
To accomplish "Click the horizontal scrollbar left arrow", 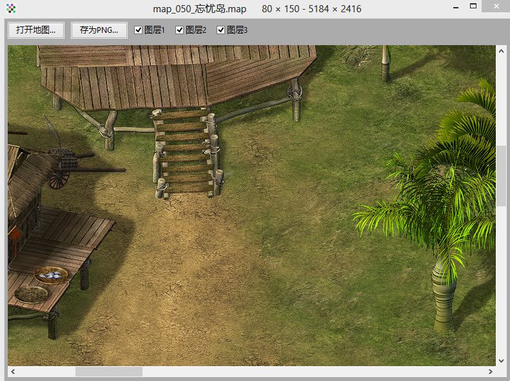I will point(14,371).
